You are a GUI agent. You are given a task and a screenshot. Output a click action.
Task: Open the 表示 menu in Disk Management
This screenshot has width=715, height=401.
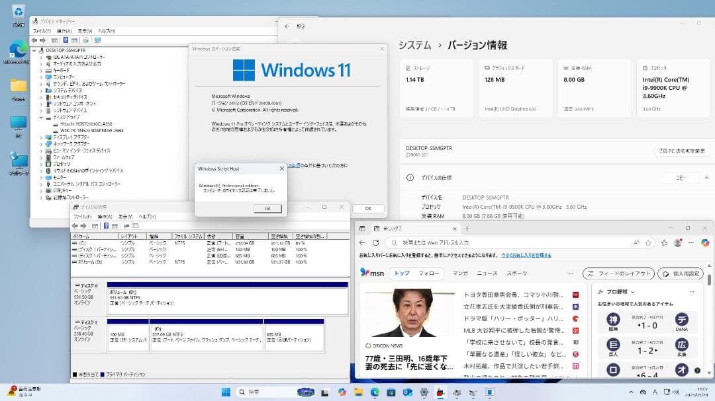(x=125, y=217)
